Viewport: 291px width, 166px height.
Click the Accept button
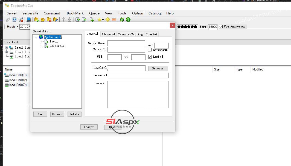click(x=89, y=127)
